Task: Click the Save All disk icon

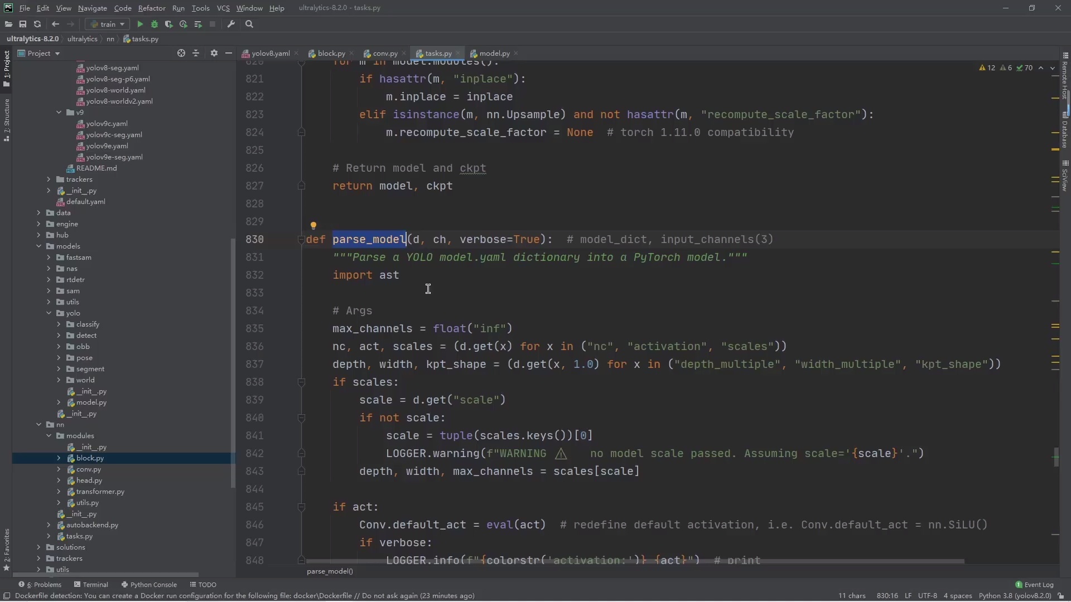Action: point(23,24)
